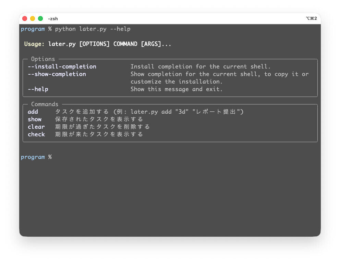Click the -zsh window title
340x262 pixels.
pos(53,19)
